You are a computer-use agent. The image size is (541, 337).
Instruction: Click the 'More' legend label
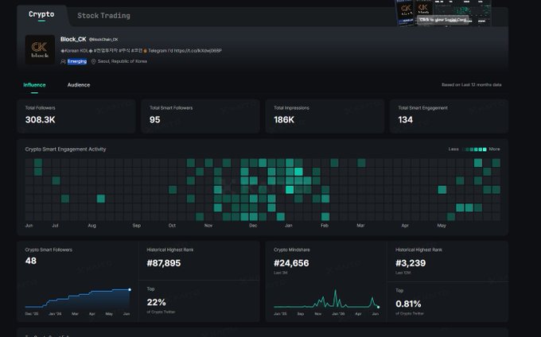click(494, 149)
